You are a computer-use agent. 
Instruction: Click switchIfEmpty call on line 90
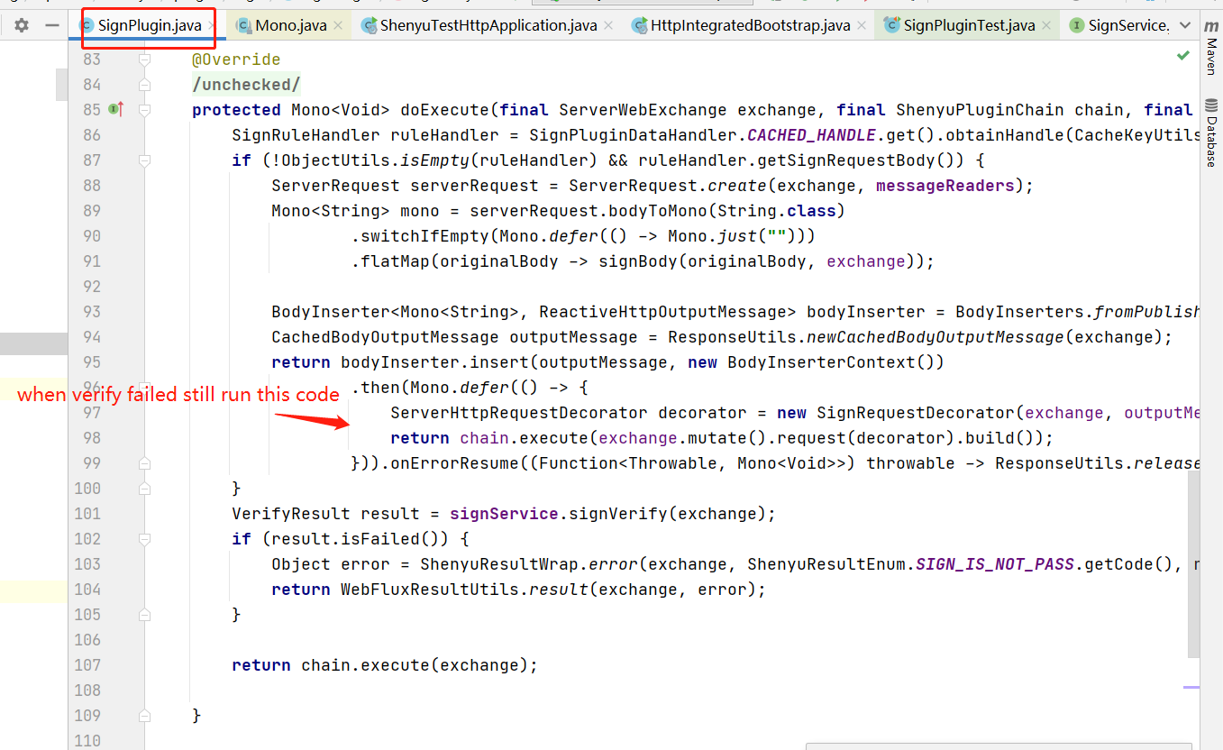tap(420, 236)
